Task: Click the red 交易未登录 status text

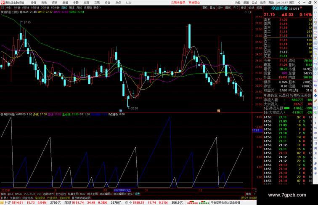Action: 178,3
